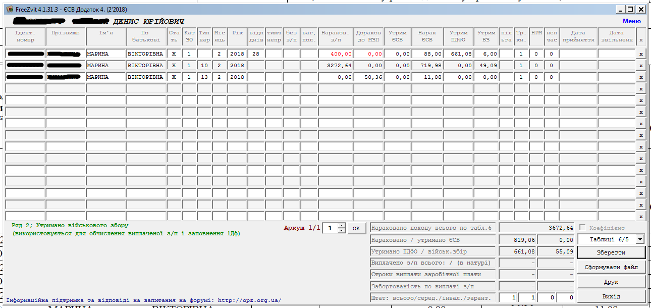Open the Меню menu
651x308 pixels.
click(x=631, y=21)
